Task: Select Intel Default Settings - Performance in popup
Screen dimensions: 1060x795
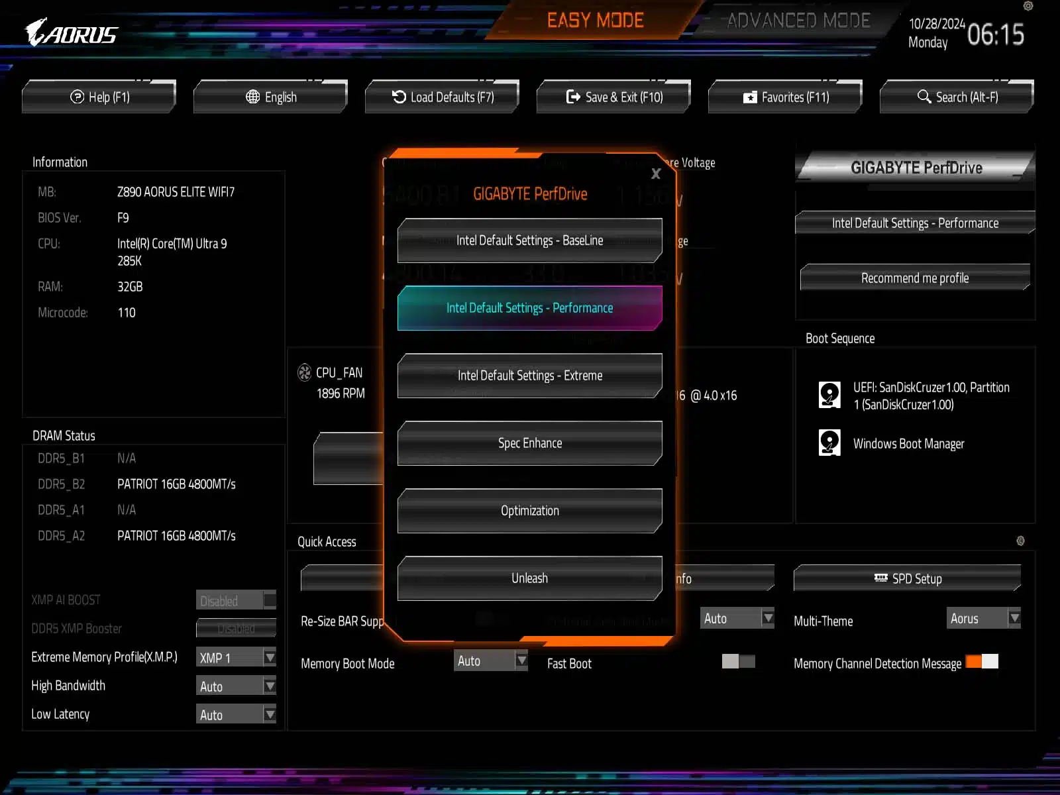Action: pos(529,308)
